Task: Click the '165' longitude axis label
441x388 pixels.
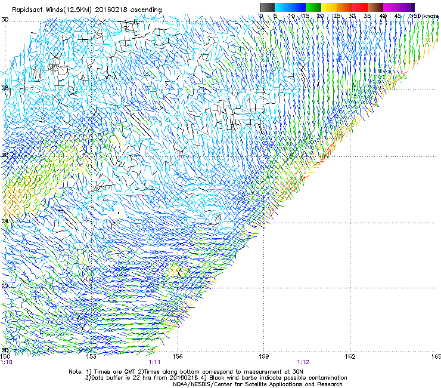Action: 436,356
